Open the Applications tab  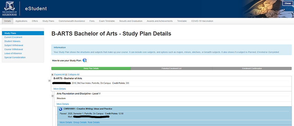pos(21,21)
